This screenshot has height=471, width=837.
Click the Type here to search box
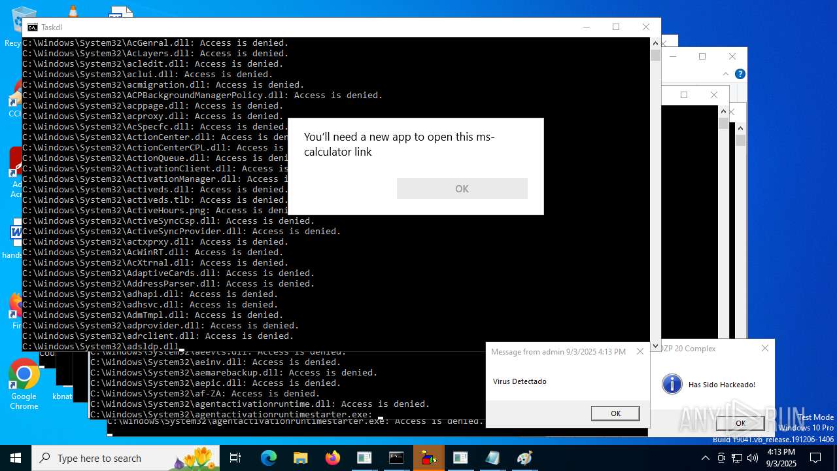(126, 458)
